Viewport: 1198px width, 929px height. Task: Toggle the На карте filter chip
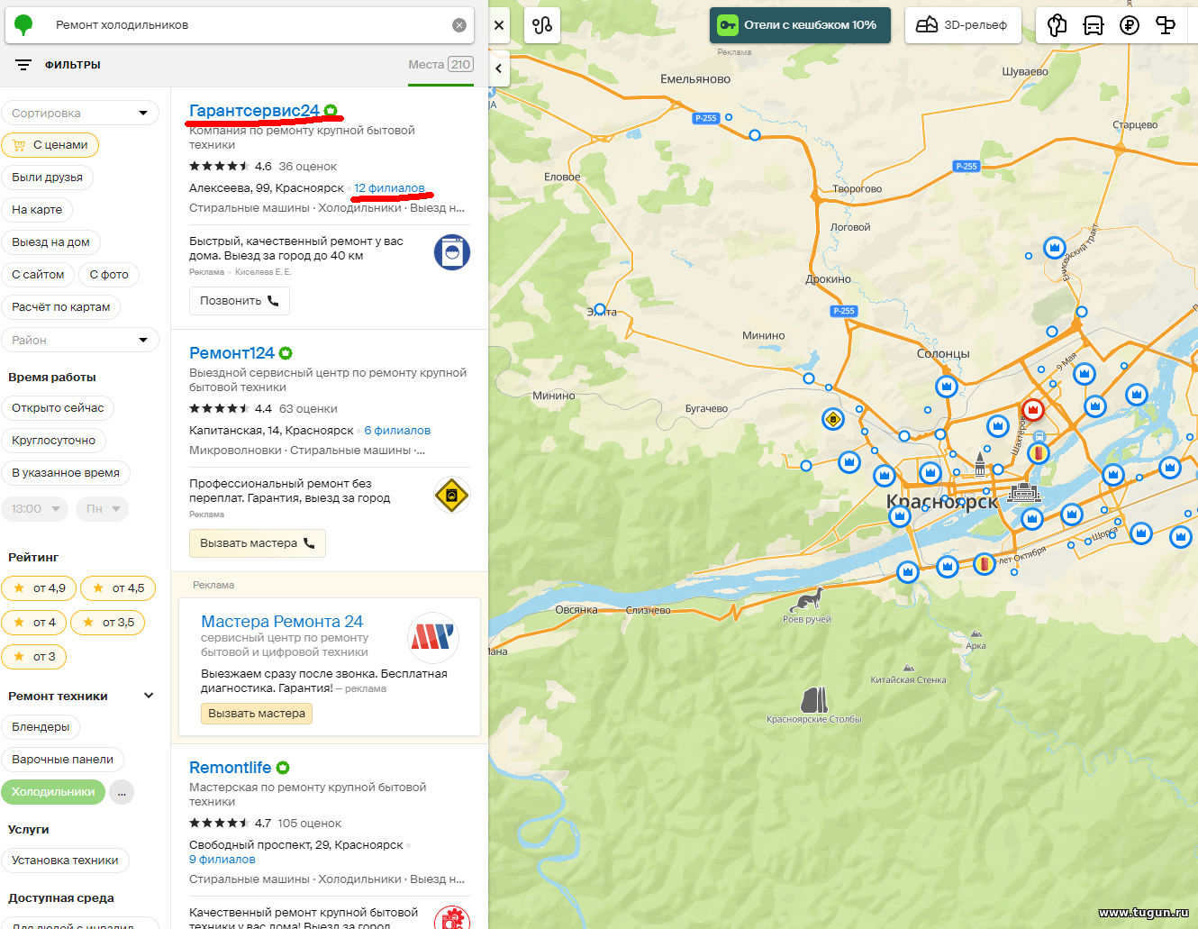click(37, 209)
